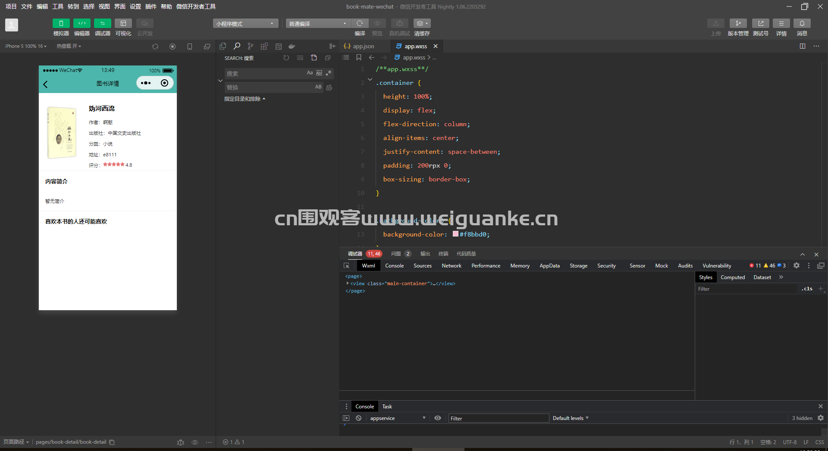Open the 普通编译 compile mode dropdown
This screenshot has height=451, width=828.
[x=318, y=23]
